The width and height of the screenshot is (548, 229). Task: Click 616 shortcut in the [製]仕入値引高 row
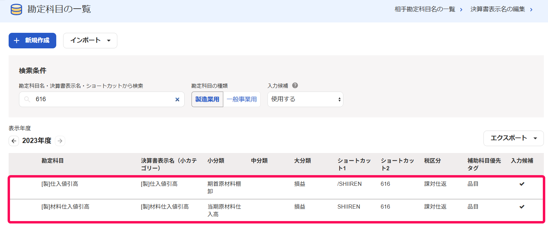(x=385, y=184)
